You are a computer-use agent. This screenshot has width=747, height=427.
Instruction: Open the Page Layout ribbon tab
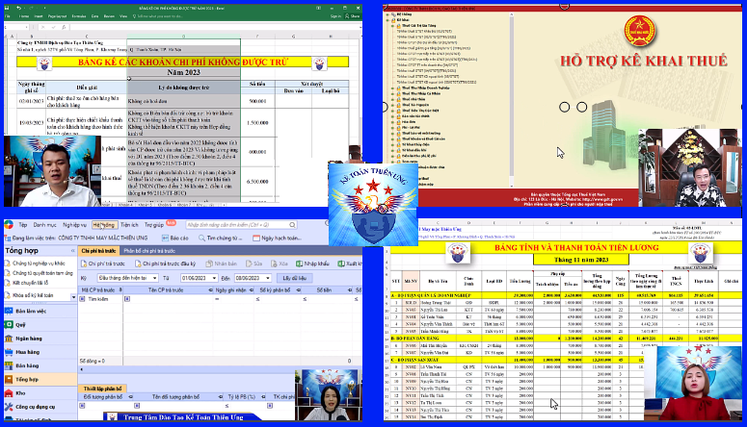(57, 16)
